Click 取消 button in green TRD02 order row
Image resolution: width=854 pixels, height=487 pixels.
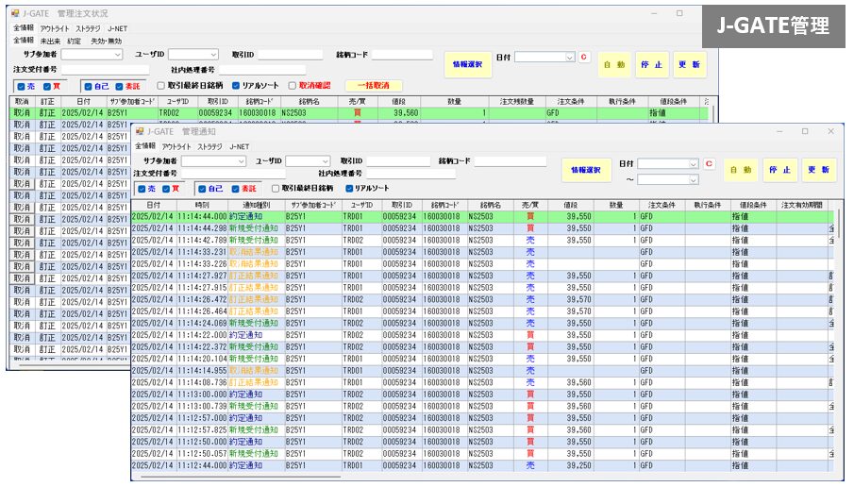point(22,113)
